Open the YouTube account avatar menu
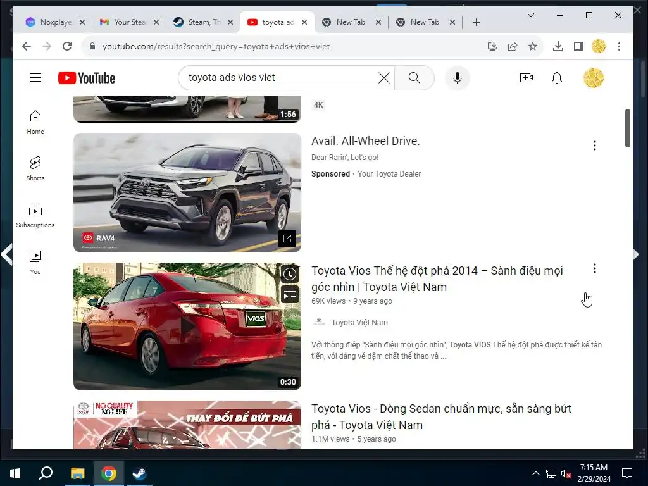The height and width of the screenshot is (486, 648). (594, 78)
